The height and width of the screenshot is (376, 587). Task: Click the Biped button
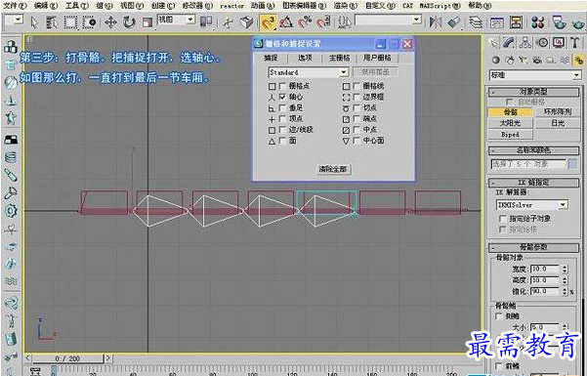tap(510, 135)
